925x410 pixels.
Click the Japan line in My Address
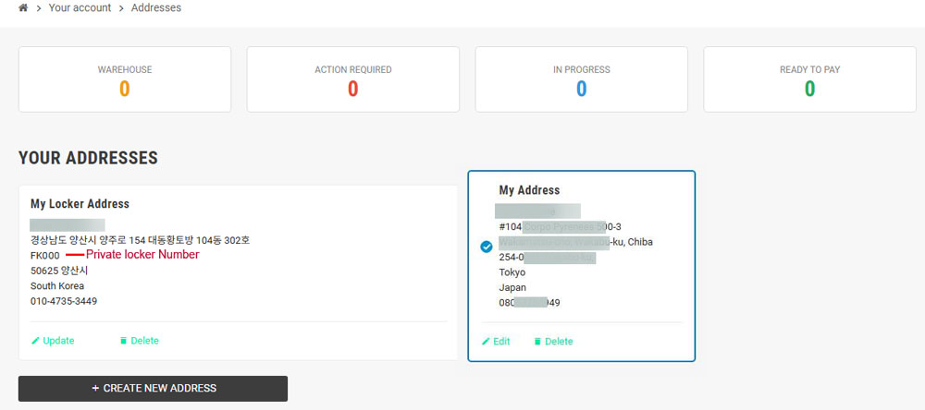(512, 287)
